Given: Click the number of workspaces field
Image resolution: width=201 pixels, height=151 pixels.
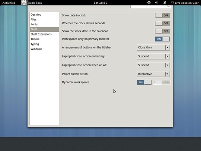Looking at the screenshot, I should click(157, 82).
